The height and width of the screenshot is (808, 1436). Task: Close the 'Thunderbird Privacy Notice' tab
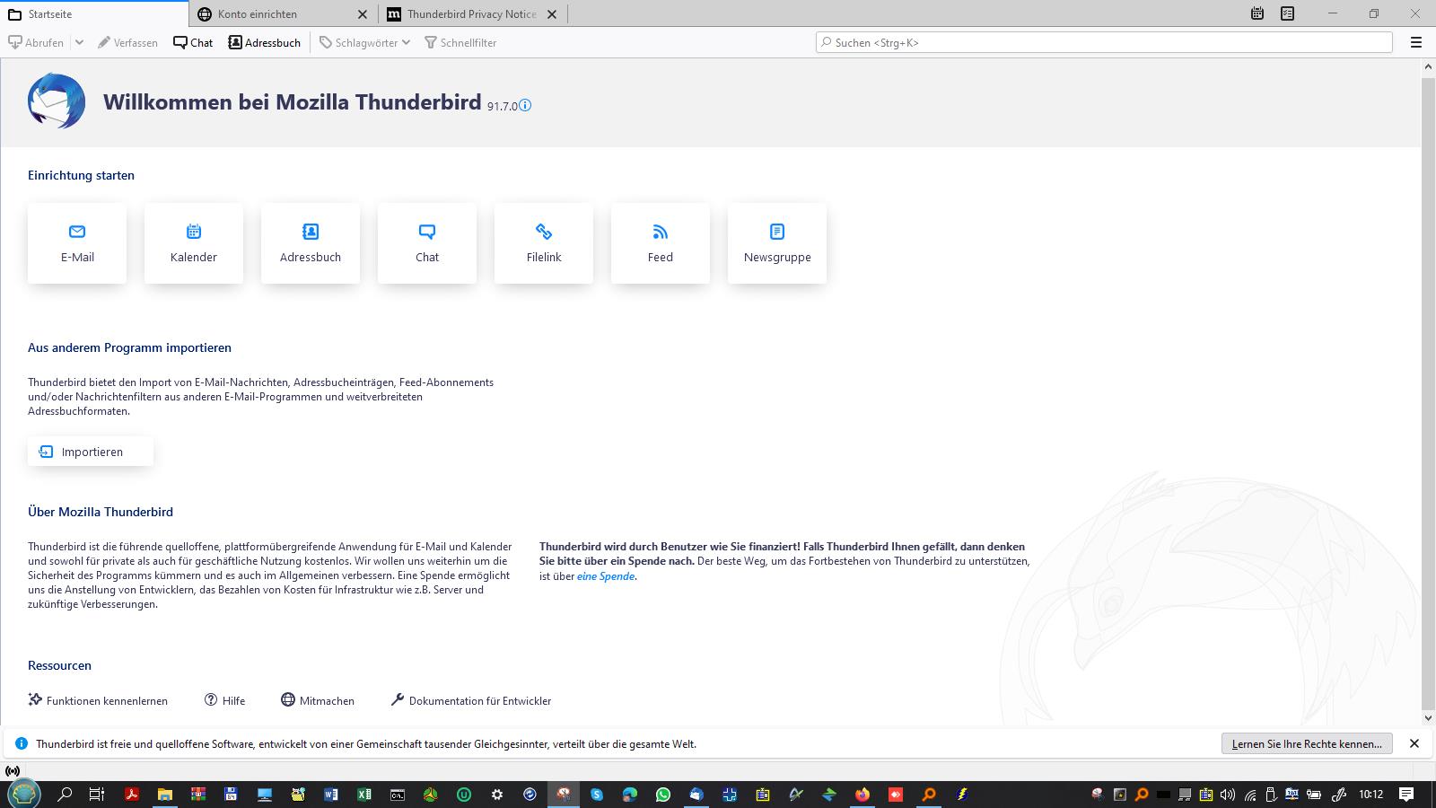coord(552,14)
